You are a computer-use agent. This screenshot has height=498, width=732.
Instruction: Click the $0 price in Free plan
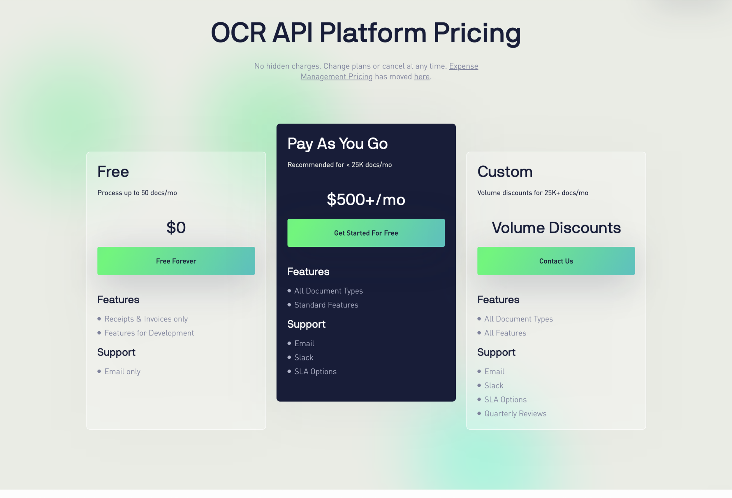click(x=176, y=227)
